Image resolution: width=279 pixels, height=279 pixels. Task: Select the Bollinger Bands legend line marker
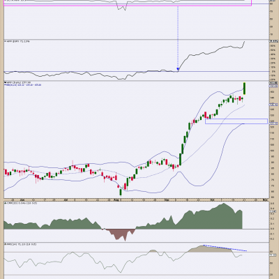click(6, 85)
